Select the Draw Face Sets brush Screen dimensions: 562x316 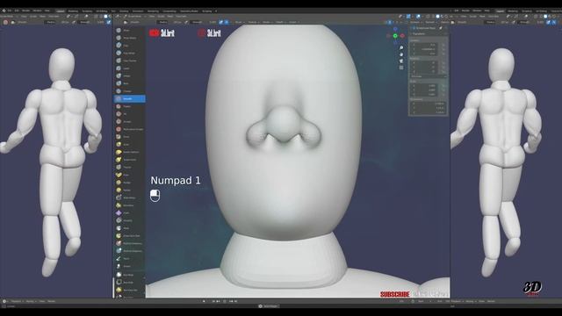[x=129, y=236]
